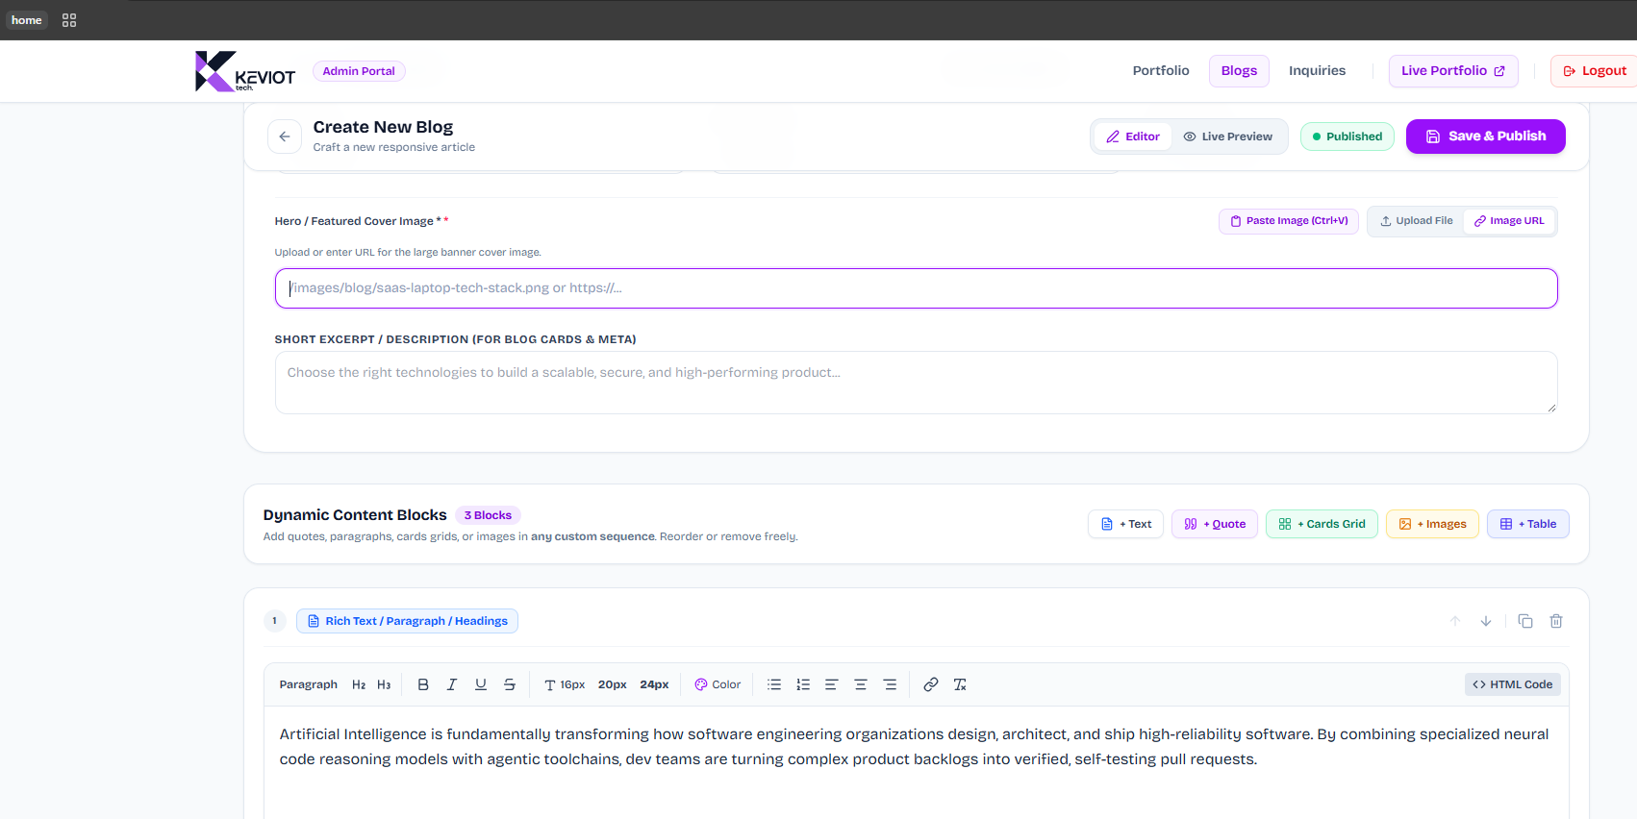
Task: Apply italic formatting to text
Action: pos(452,684)
